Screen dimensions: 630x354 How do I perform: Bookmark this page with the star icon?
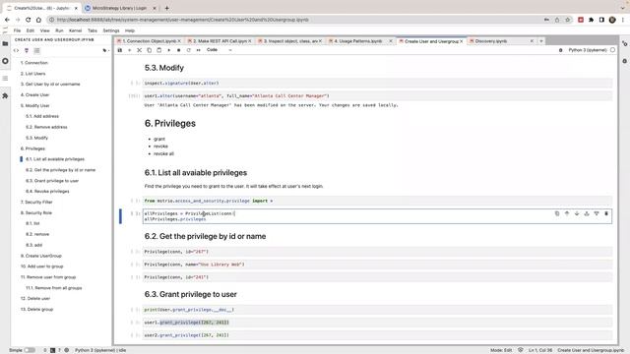(567, 20)
